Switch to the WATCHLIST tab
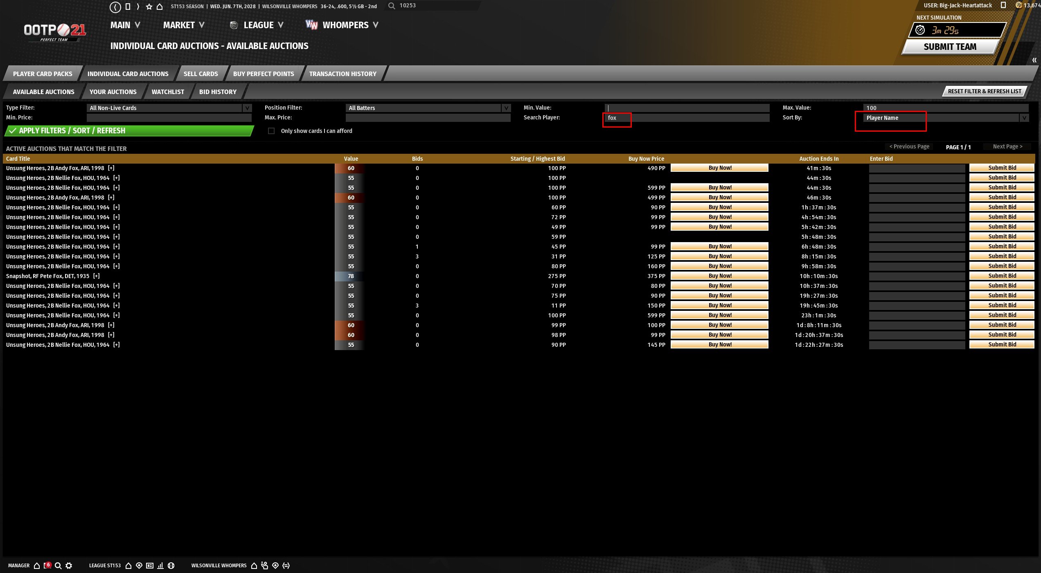Screen dimensions: 1041x573 click(168, 92)
